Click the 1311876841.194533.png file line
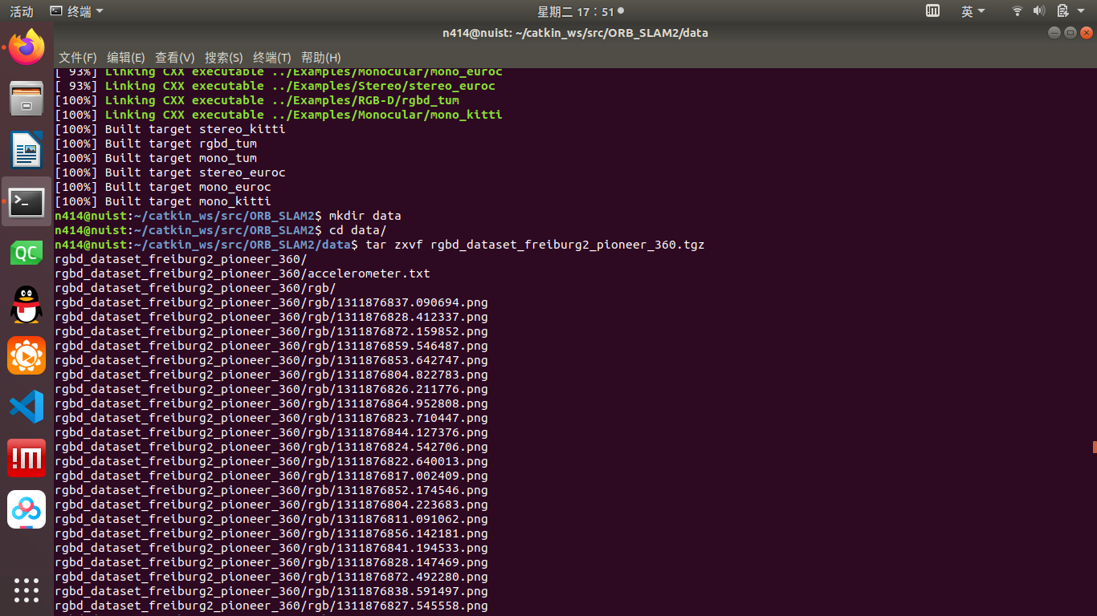The width and height of the screenshot is (1097, 616). pyautogui.click(x=271, y=548)
